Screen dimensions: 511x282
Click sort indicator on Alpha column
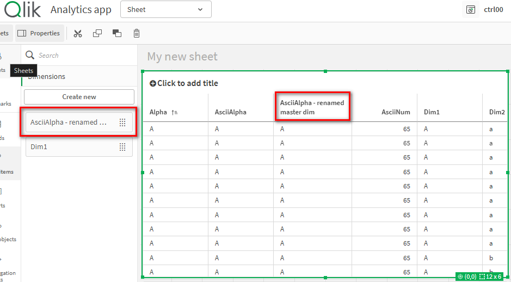click(x=174, y=113)
